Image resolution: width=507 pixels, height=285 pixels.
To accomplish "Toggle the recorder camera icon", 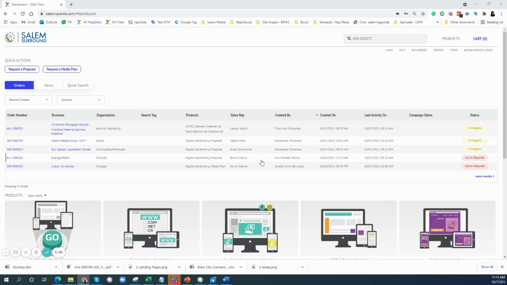I will pos(15,252).
